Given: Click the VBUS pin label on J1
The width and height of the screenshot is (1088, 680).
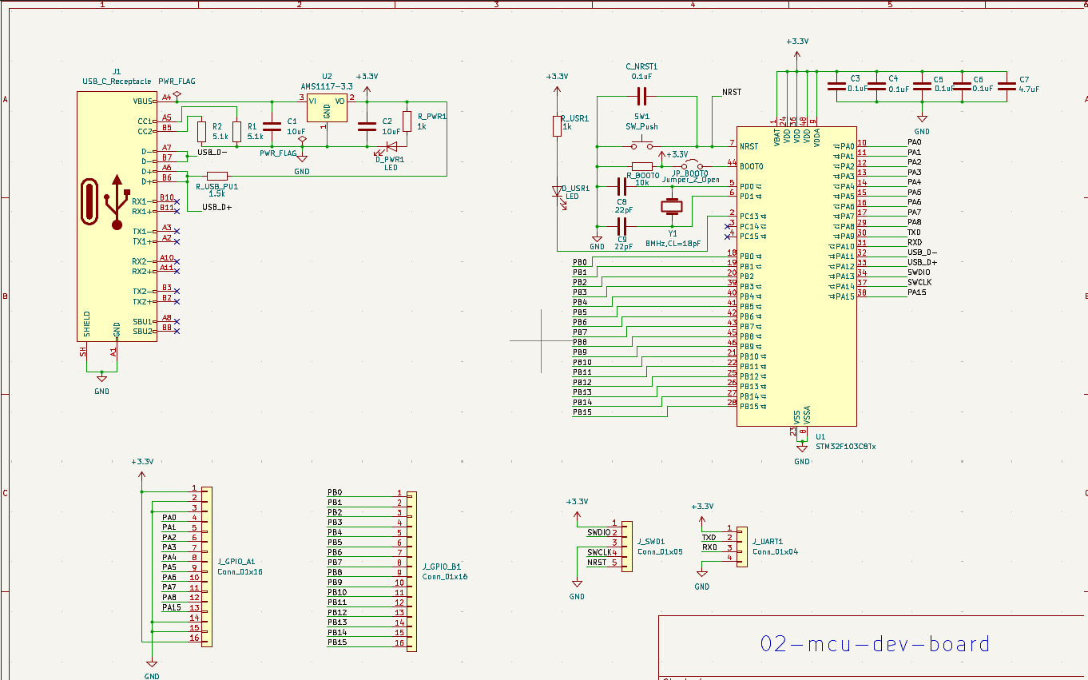Looking at the screenshot, I should tap(143, 101).
